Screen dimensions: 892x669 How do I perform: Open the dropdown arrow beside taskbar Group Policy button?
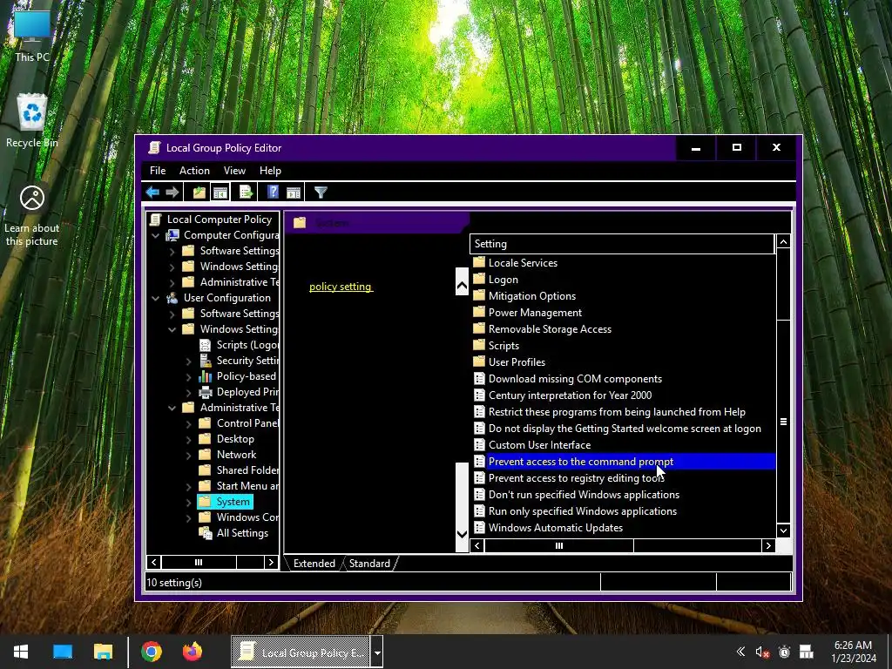[376, 652]
